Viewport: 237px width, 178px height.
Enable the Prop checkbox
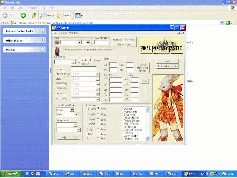[x=92, y=60]
